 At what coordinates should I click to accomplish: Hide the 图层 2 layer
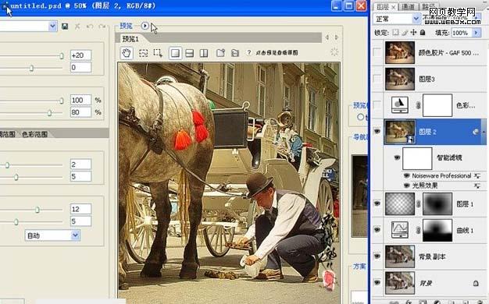tap(377, 131)
